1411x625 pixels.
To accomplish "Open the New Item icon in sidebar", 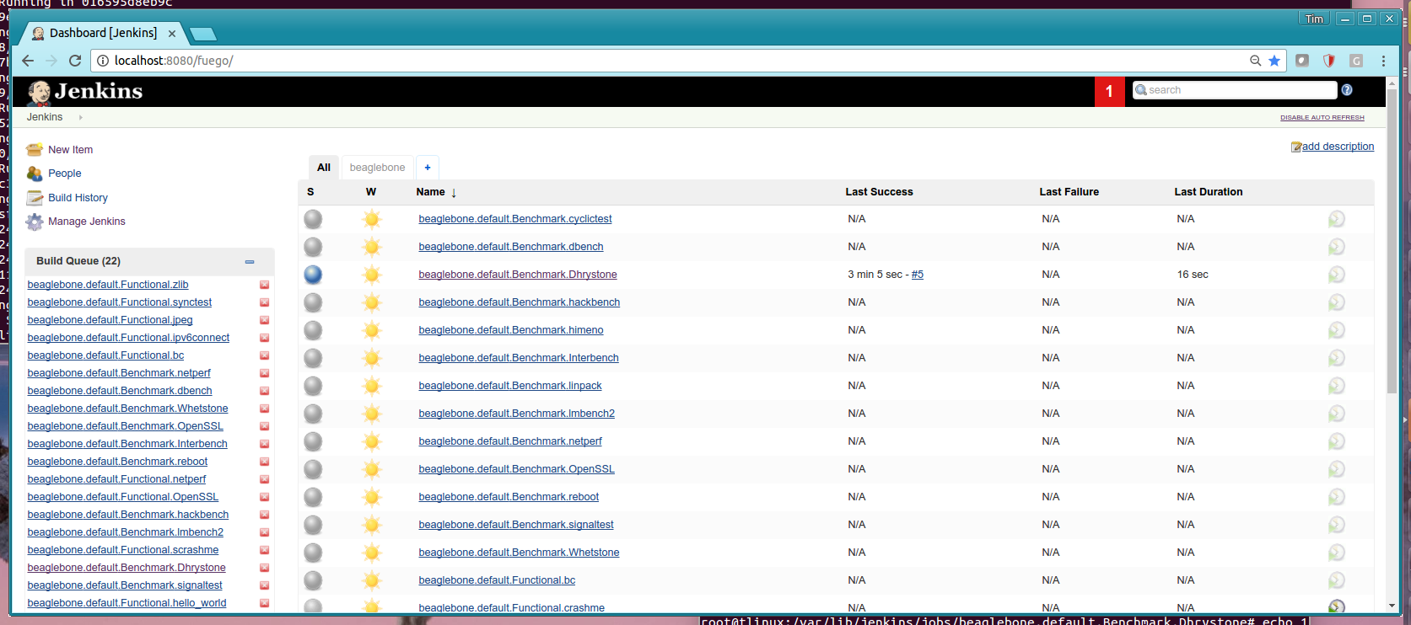I will click(35, 150).
